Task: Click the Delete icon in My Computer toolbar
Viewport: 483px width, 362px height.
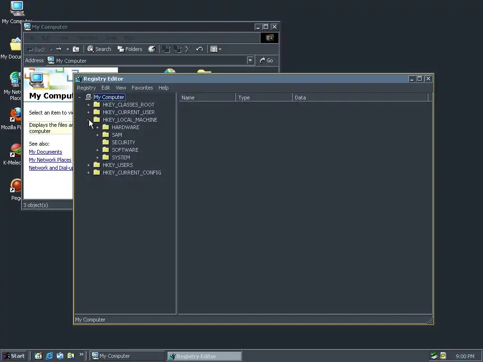Action: pos(188,49)
